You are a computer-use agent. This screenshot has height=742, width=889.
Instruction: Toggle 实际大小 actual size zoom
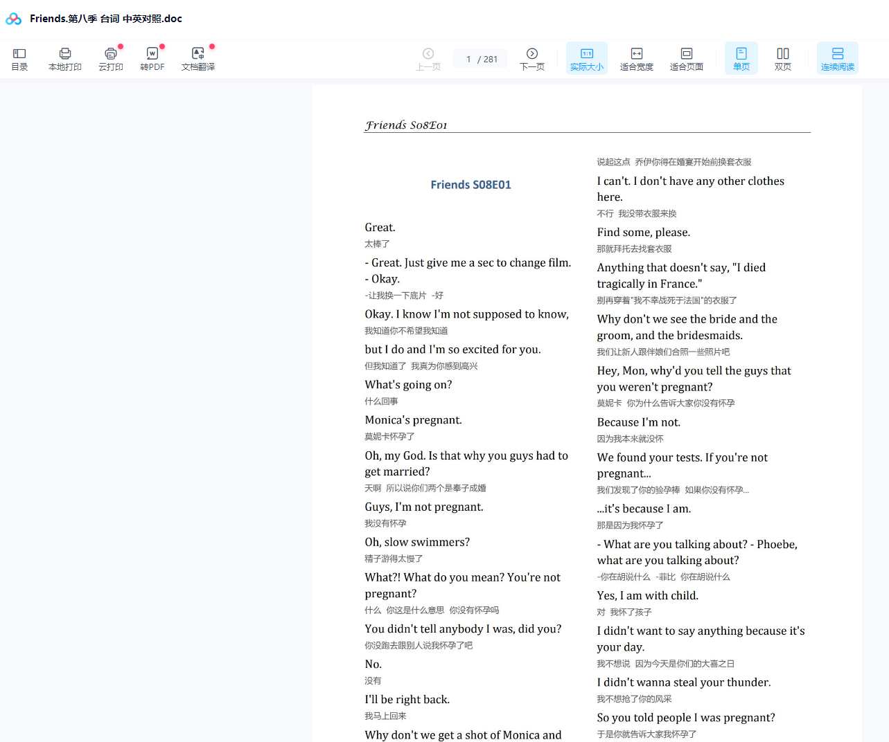[x=586, y=59]
